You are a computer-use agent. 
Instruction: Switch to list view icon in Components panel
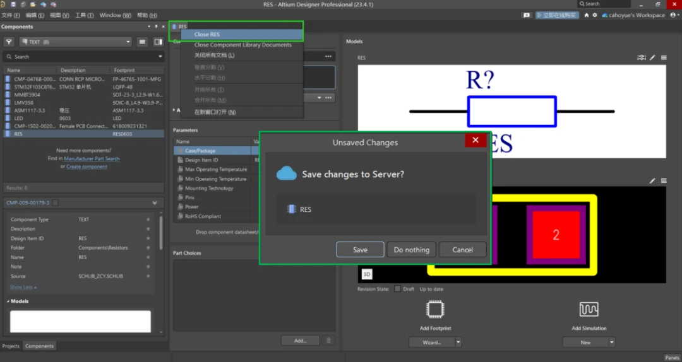142,42
